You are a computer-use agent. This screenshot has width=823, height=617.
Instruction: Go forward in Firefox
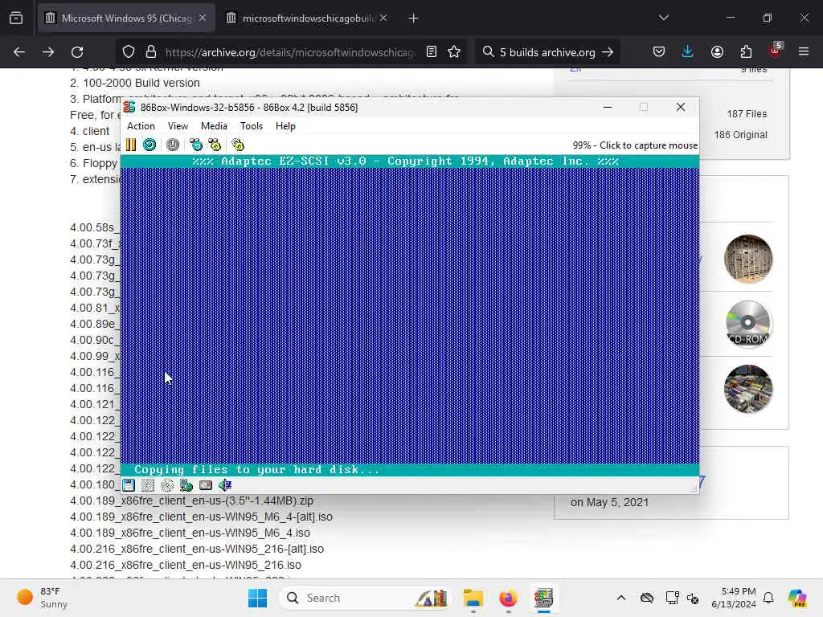[x=48, y=52]
